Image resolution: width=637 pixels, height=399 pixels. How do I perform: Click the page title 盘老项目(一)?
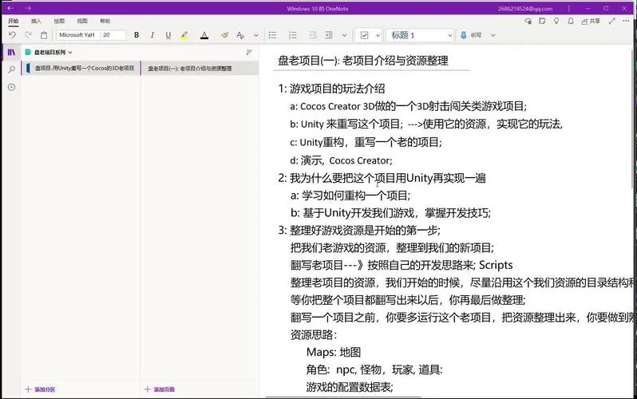click(x=362, y=61)
